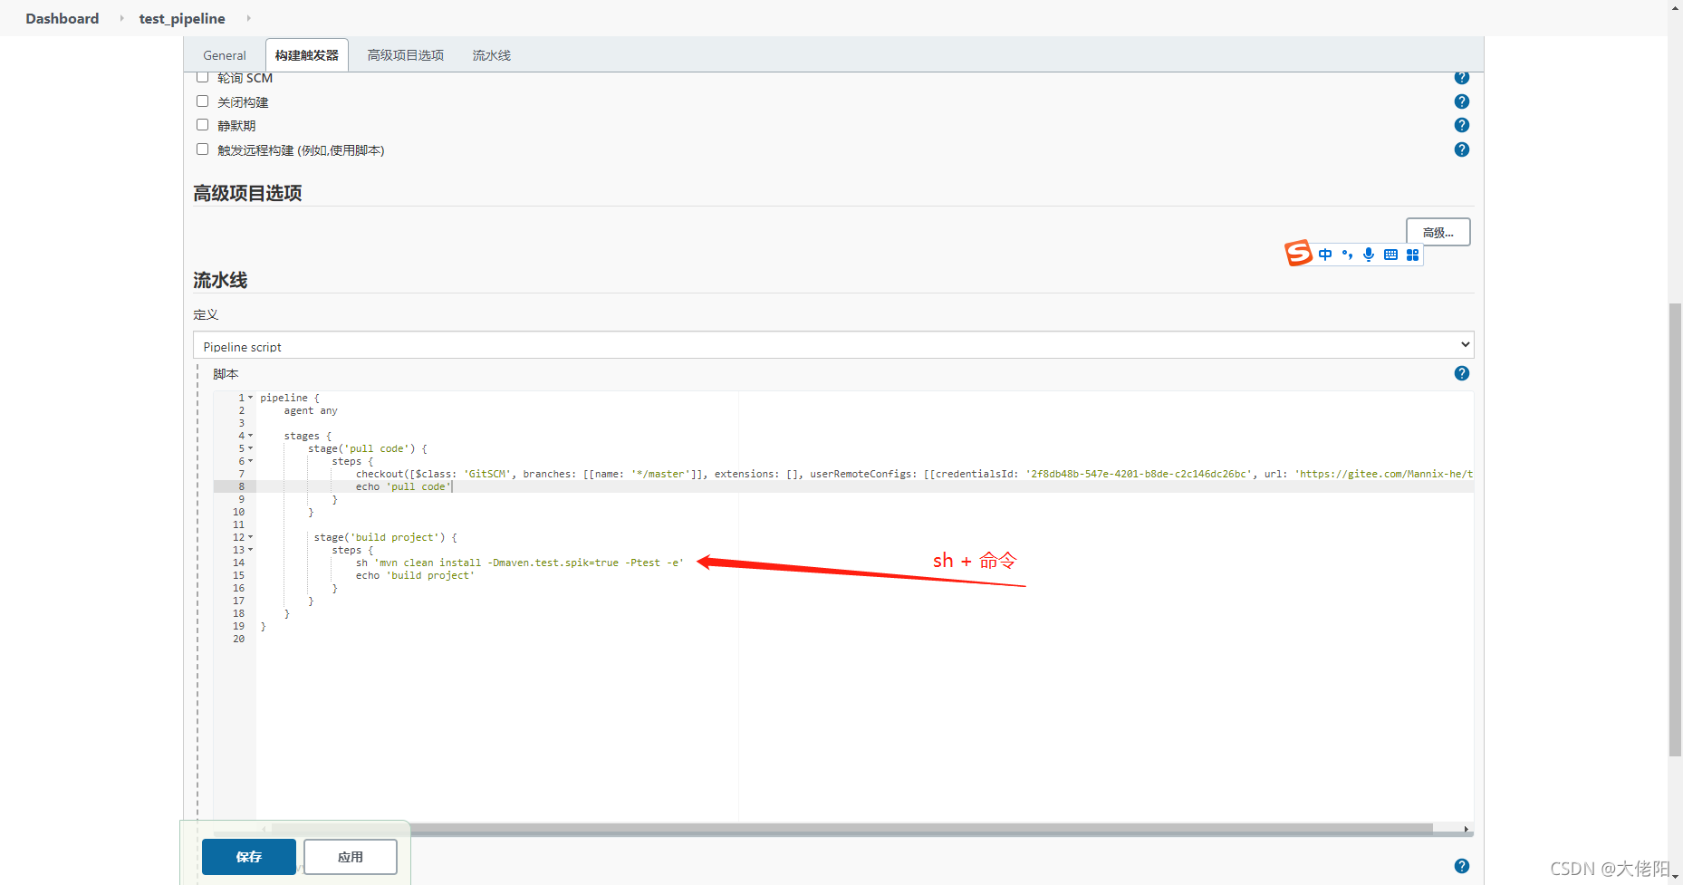
Task: Click the editor horizontal scrollbar
Action: tap(851, 828)
